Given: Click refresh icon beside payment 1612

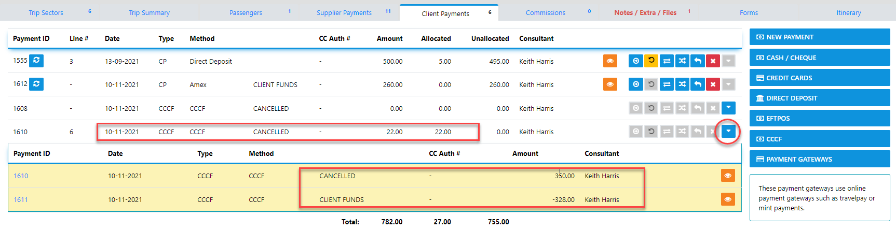Looking at the screenshot, I should pos(36,84).
